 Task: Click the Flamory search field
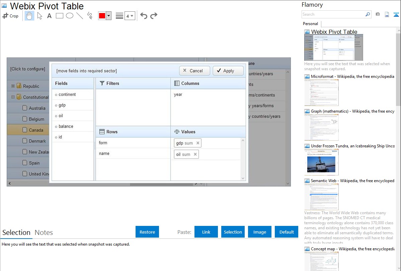333,14
